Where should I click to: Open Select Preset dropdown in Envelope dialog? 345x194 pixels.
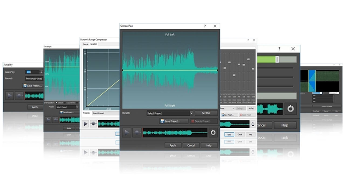pyautogui.click(x=67, y=107)
